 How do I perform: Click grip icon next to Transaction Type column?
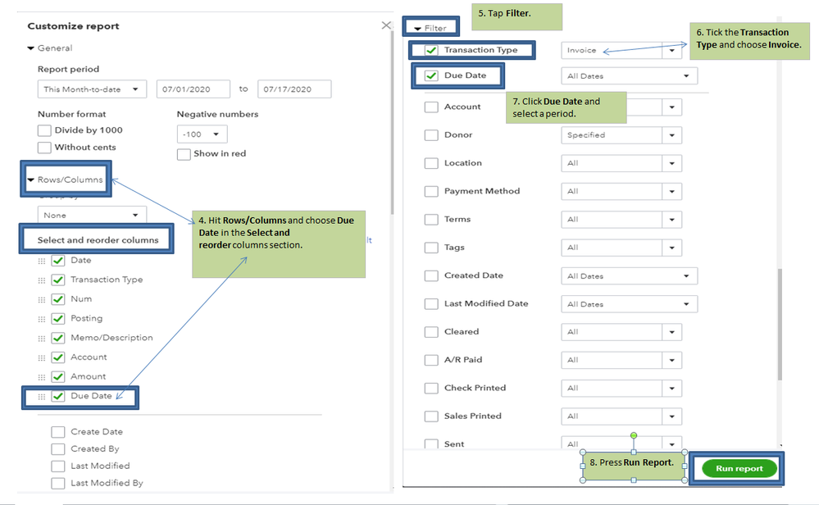[x=42, y=280]
